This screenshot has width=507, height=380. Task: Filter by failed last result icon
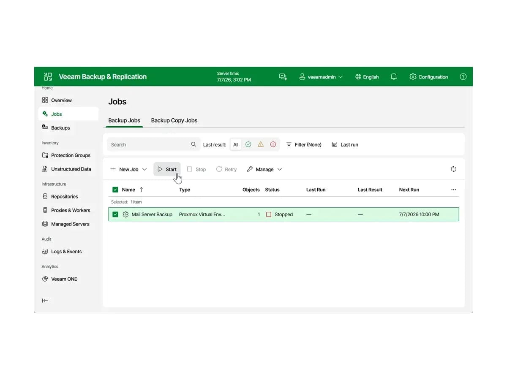coord(273,144)
